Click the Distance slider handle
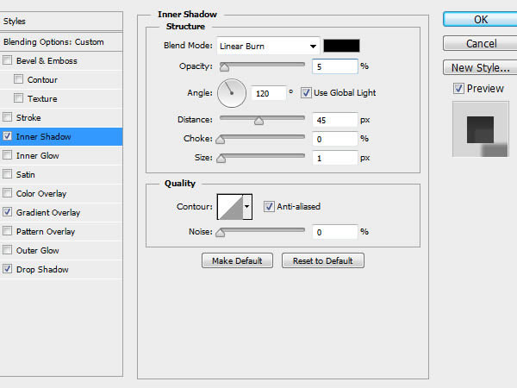 (x=258, y=121)
